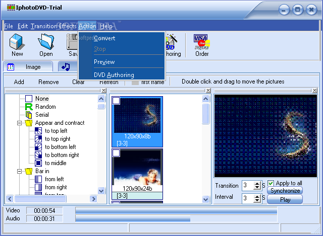Choose Preview from the Action menu
323x236 pixels.
(x=122, y=62)
